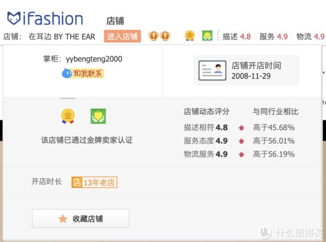326x242 pixels.
Task: Click 物流服务 4.9 rating row
Action: point(205,154)
